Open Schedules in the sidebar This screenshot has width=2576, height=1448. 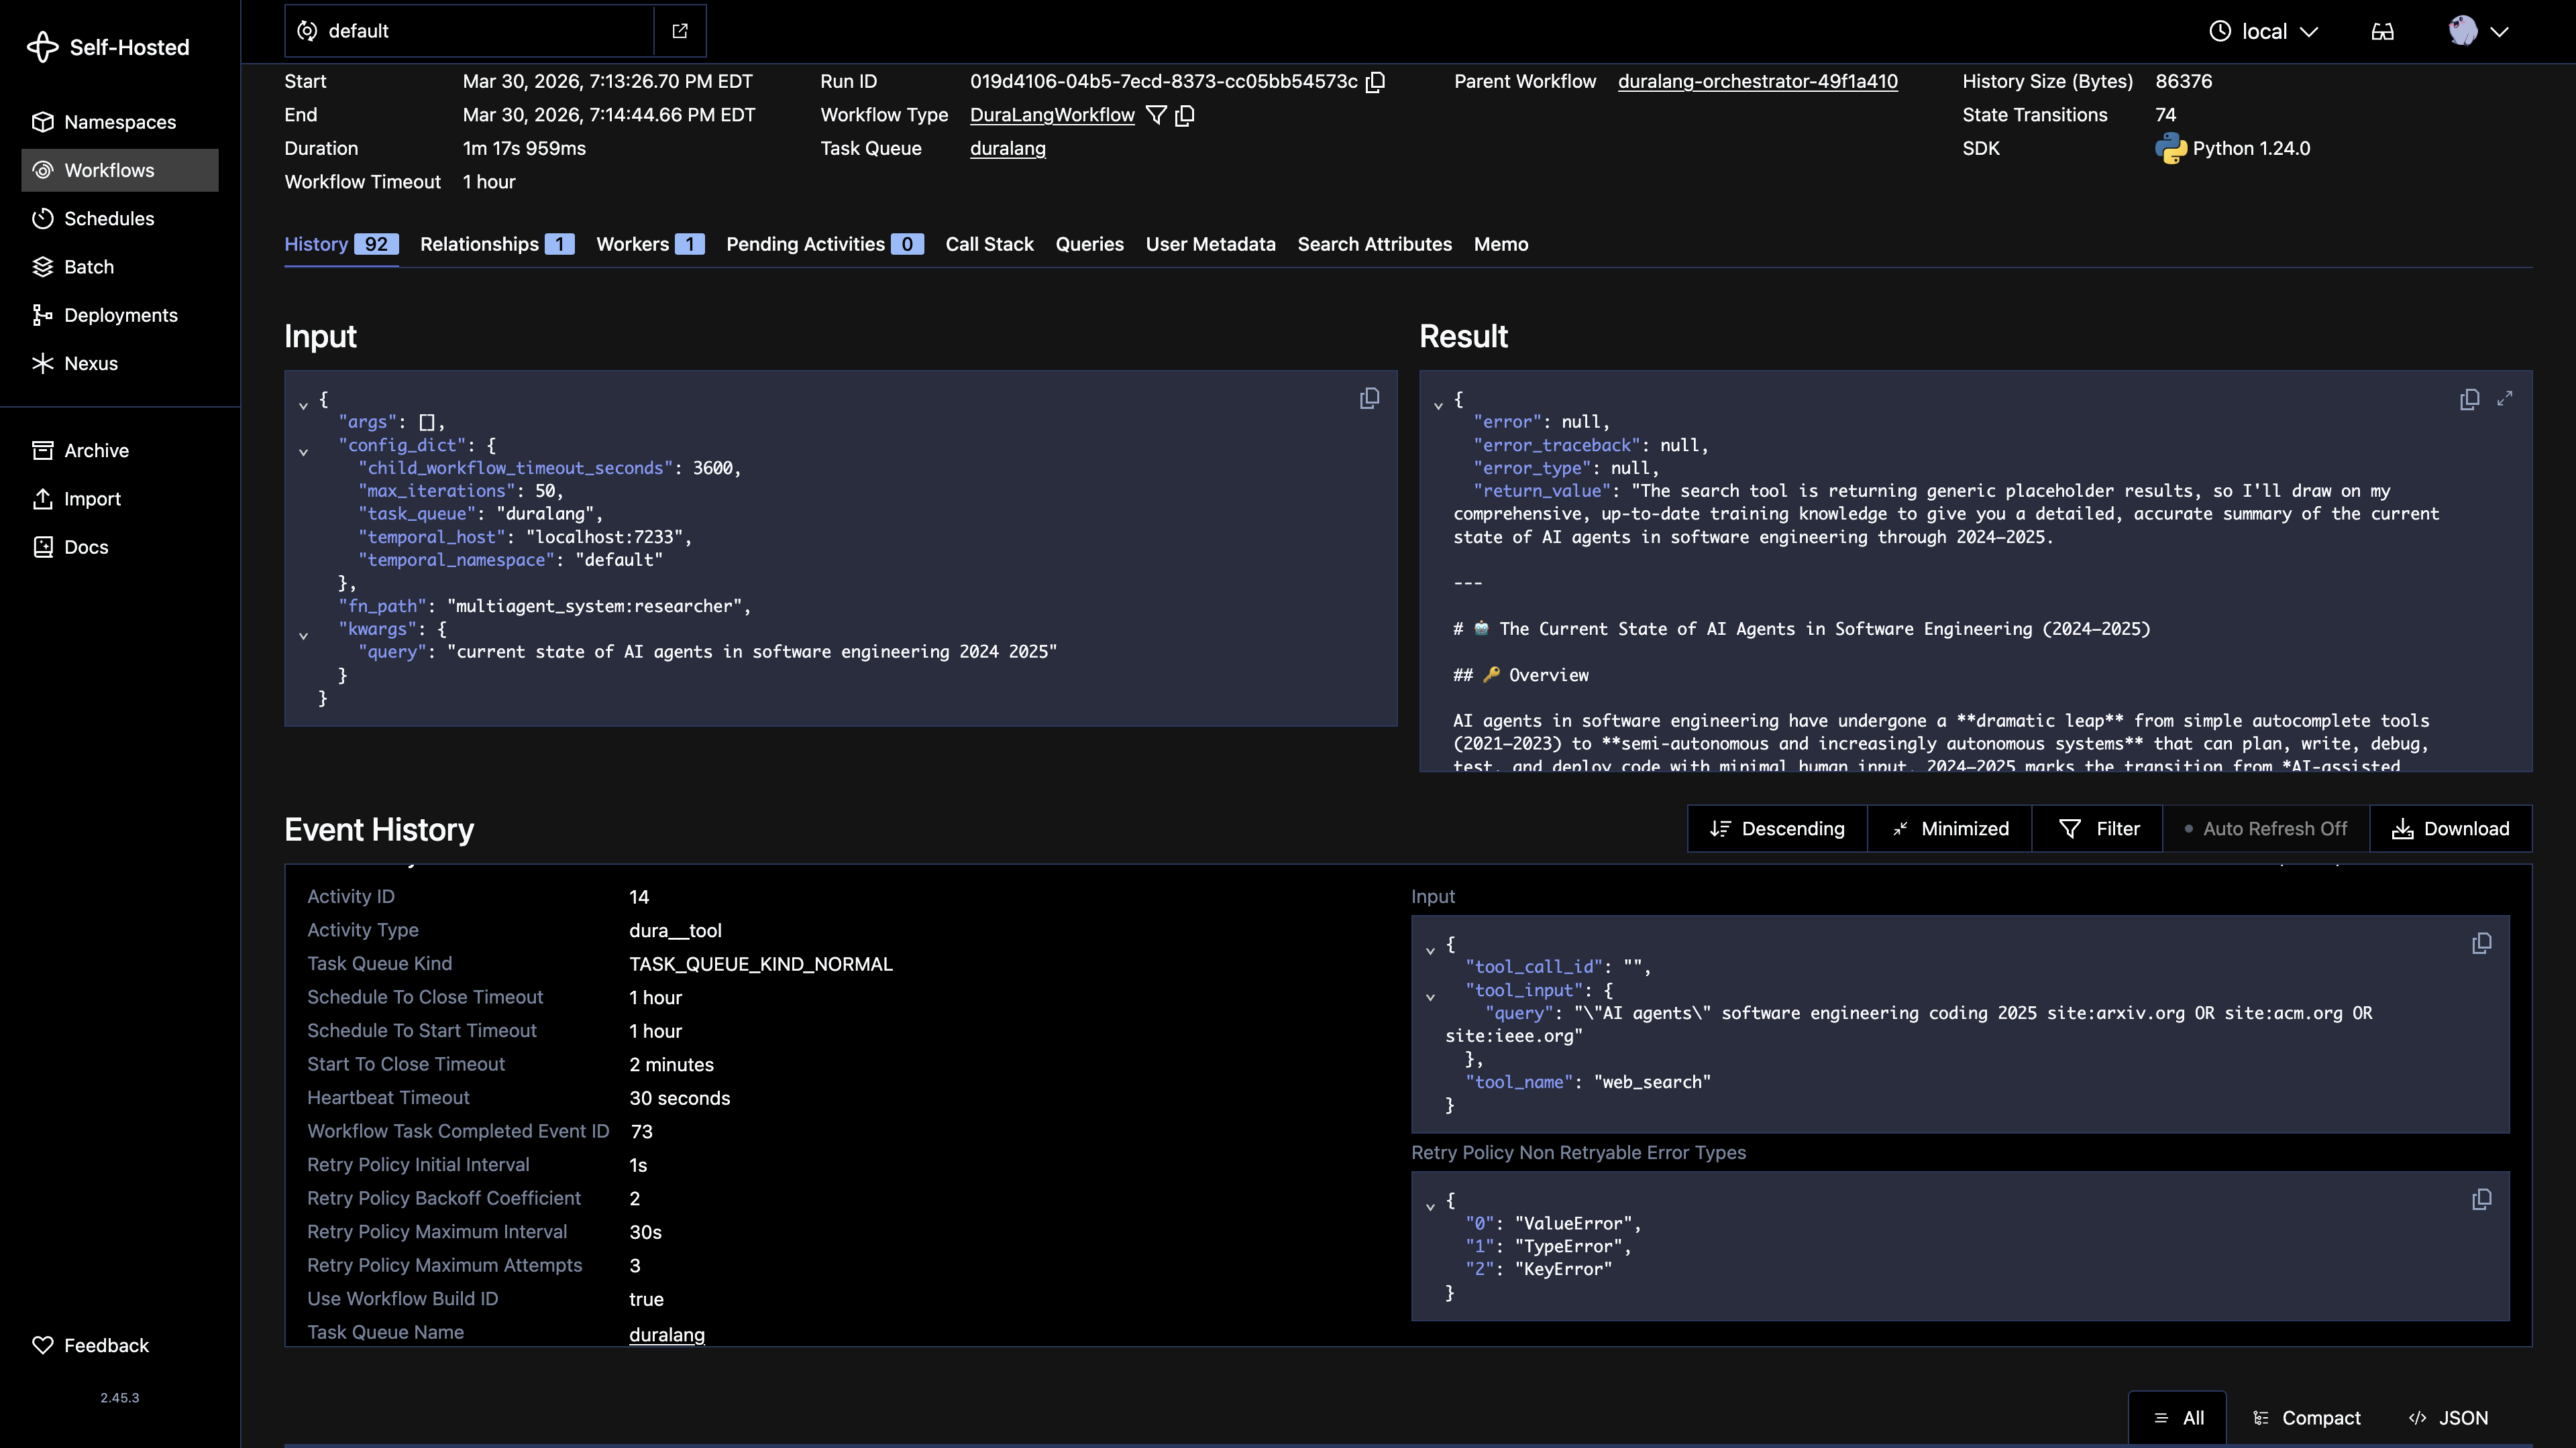[120, 218]
